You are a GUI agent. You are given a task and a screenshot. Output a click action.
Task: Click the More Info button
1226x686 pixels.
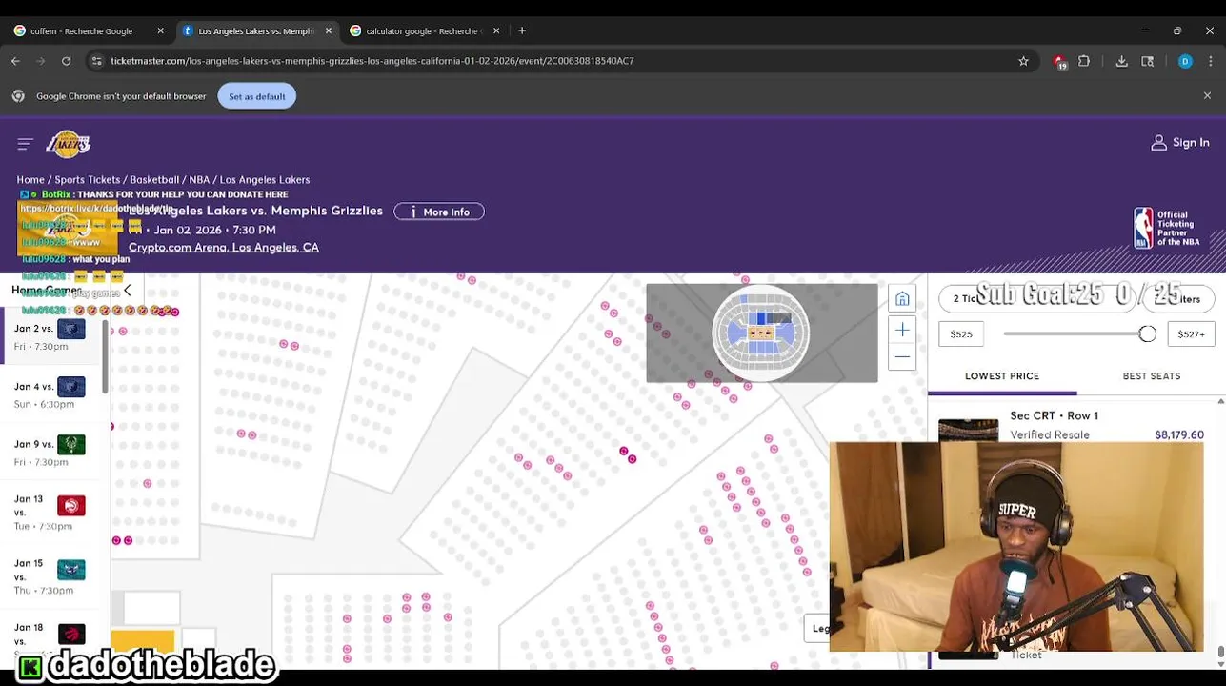point(439,212)
